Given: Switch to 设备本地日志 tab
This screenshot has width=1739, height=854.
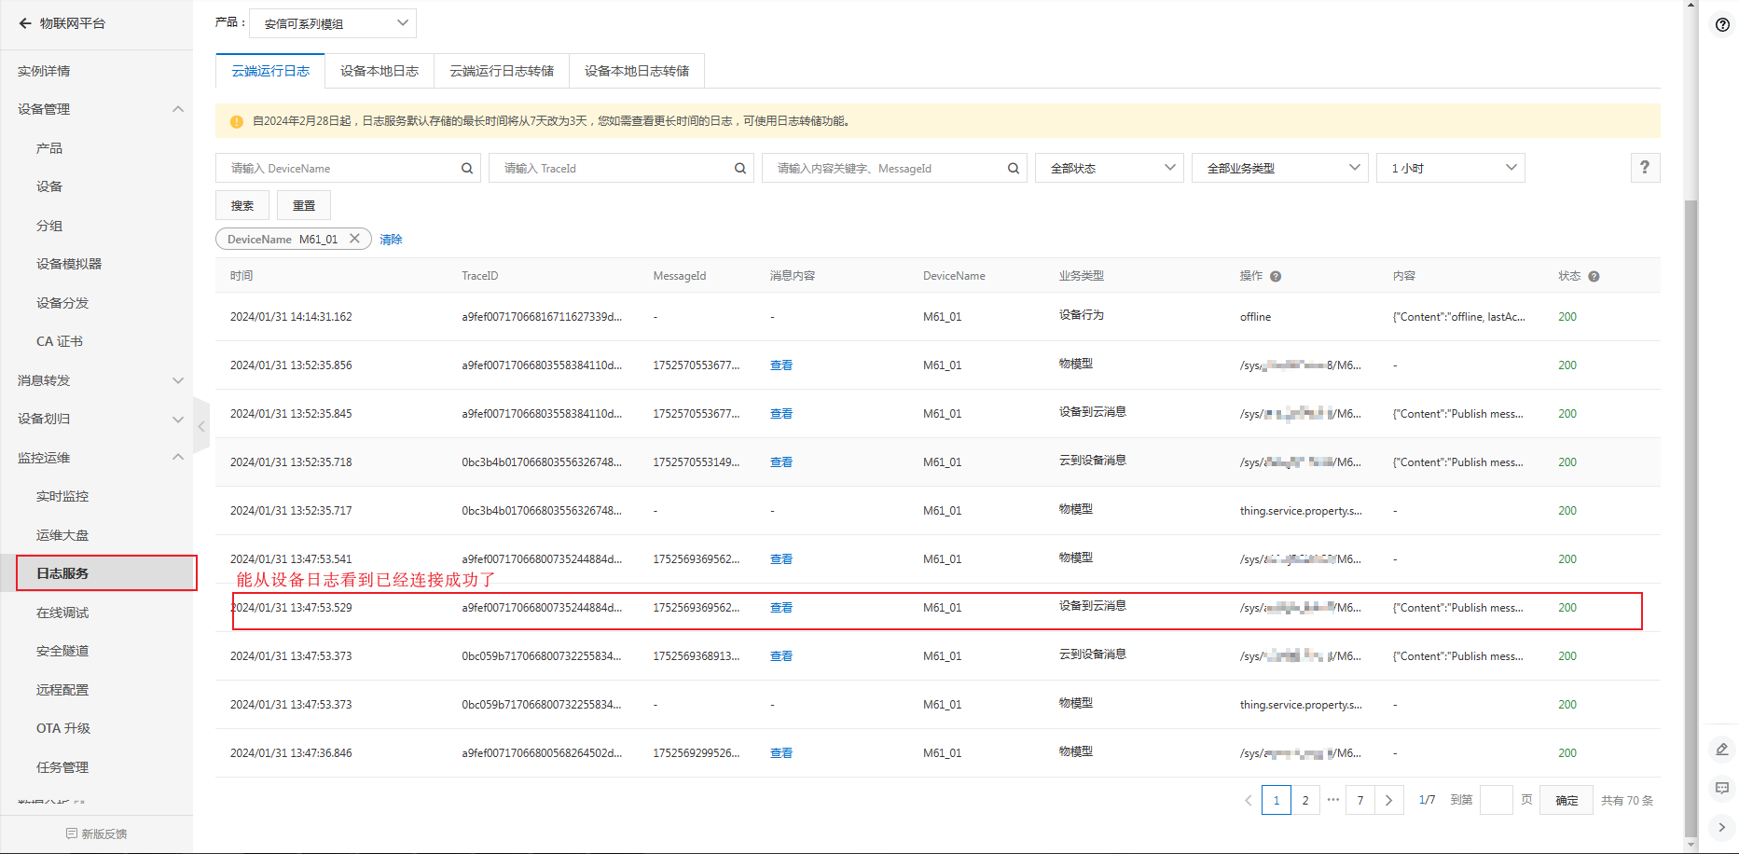Looking at the screenshot, I should [x=380, y=71].
